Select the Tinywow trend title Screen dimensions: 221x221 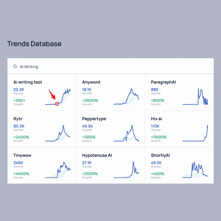point(22,155)
